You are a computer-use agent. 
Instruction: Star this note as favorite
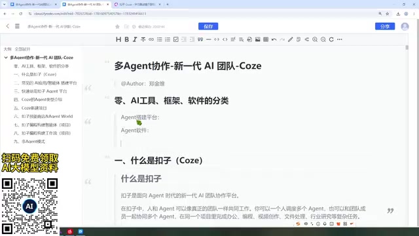pyautogui.click(x=117, y=26)
